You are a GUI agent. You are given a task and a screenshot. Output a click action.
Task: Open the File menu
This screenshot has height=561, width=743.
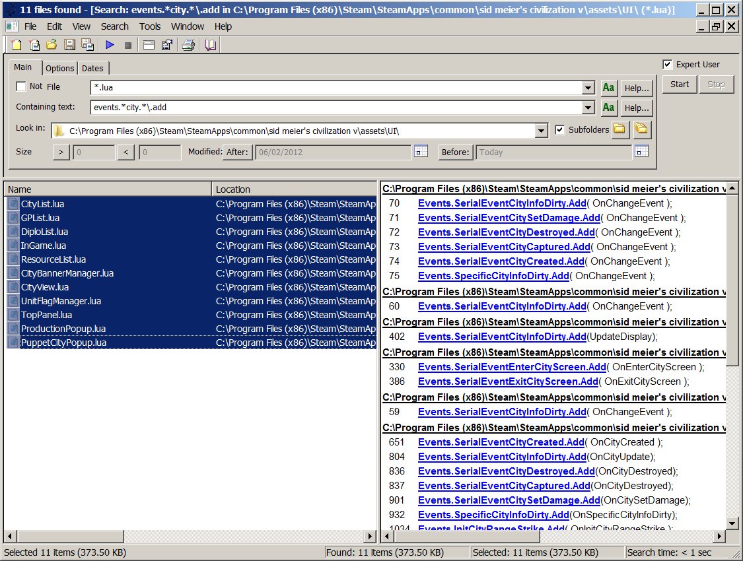(x=30, y=26)
